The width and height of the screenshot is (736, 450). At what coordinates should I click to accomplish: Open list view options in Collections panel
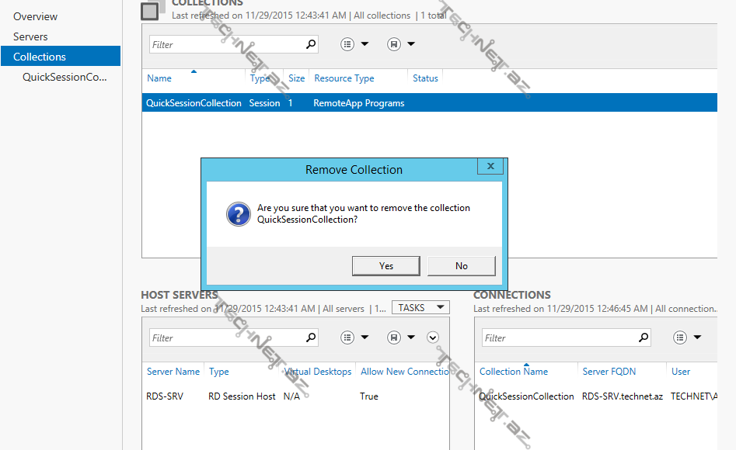[354, 44]
